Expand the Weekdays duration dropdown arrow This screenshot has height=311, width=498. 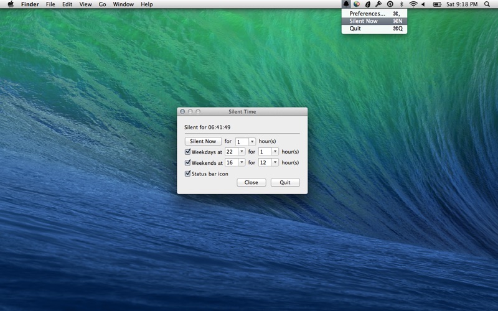(x=275, y=152)
